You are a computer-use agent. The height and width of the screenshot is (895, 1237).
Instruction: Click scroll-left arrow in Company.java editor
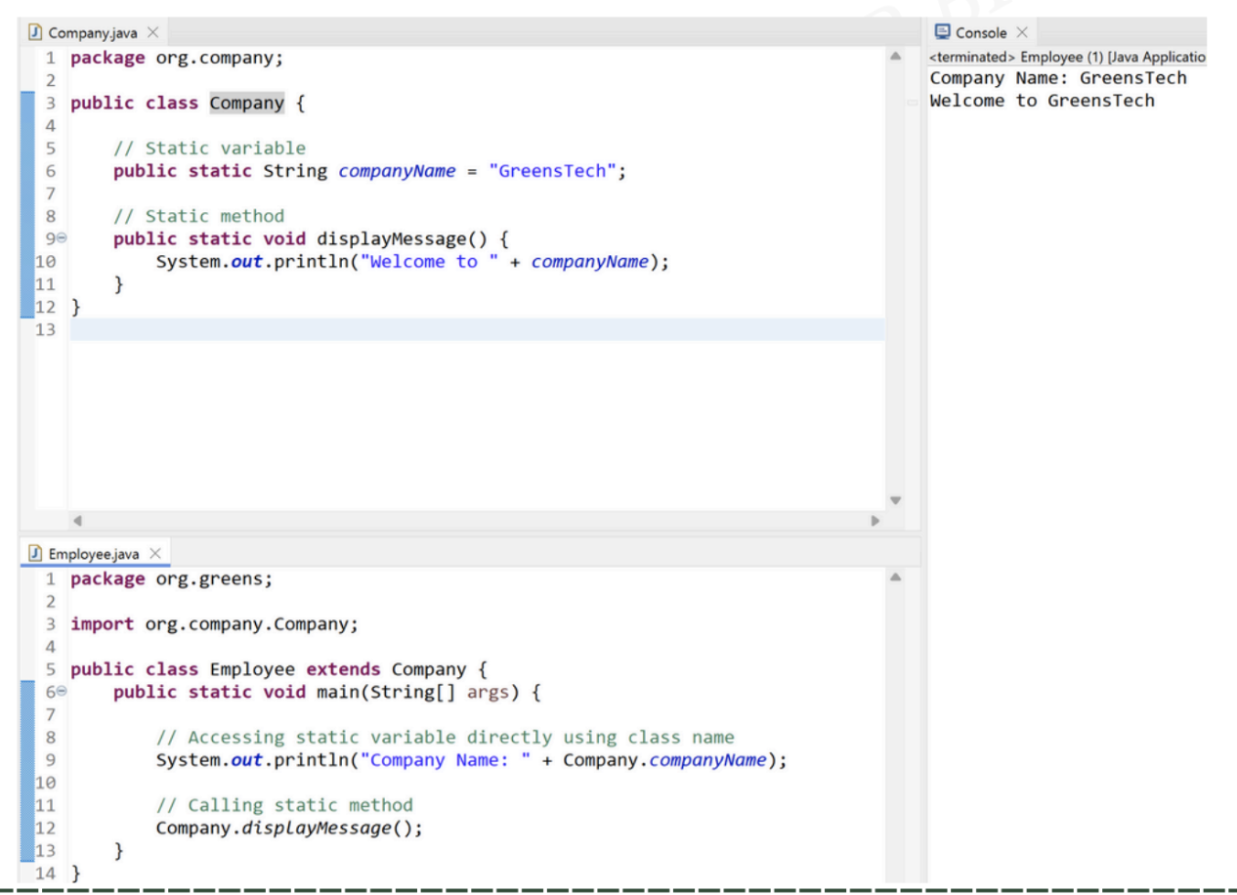pyautogui.click(x=77, y=521)
